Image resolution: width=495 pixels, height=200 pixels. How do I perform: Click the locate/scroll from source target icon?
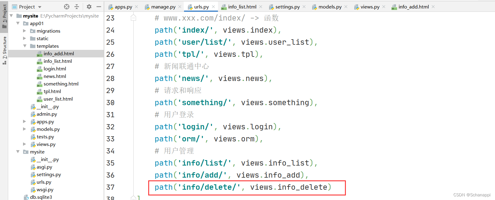[67, 7]
